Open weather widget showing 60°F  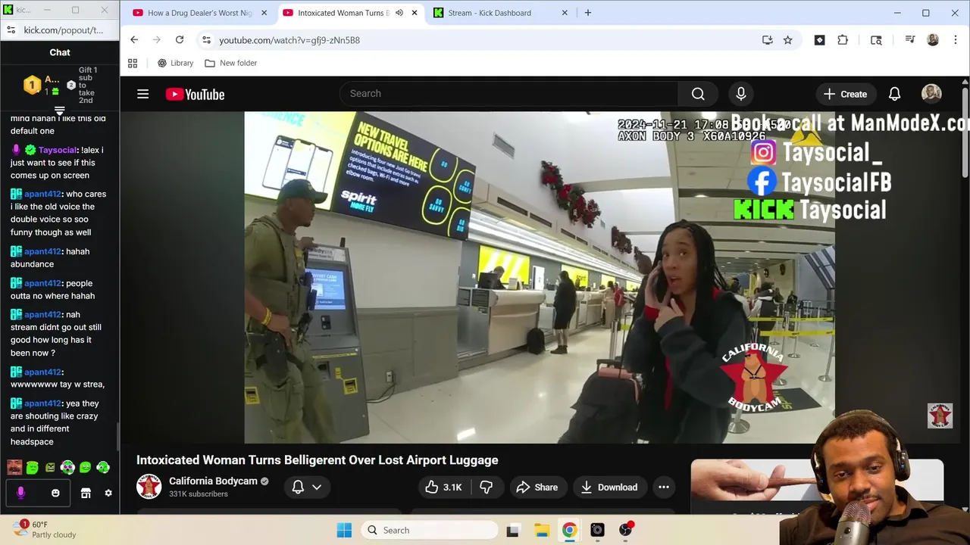pos(45,529)
